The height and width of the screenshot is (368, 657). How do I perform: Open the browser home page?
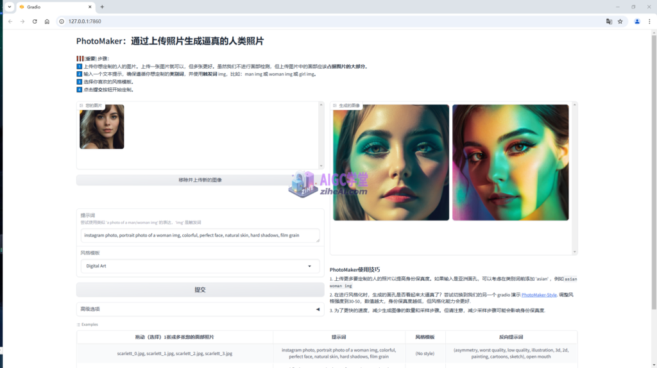47,21
